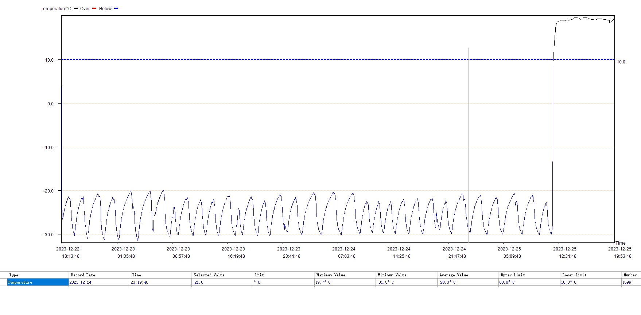641x315 pixels.
Task: Click the 2023-12-24 21:47:48 axis label
Action: pyautogui.click(x=454, y=253)
